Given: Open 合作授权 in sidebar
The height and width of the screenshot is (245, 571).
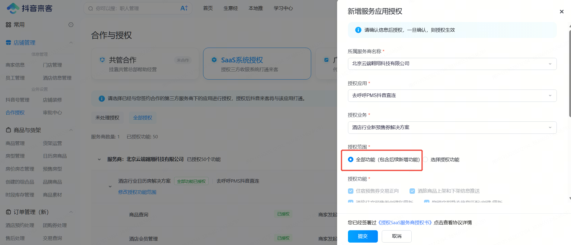Looking at the screenshot, I should click(15, 112).
